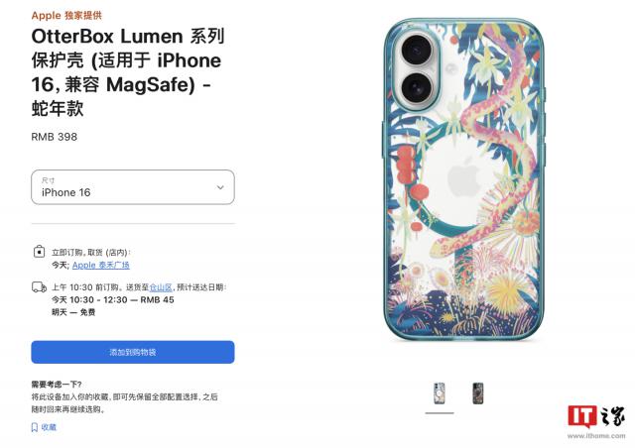Click the 尺寸 size label field

48,180
